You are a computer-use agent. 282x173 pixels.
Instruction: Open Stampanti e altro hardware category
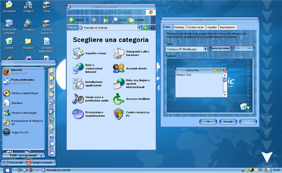[x=131, y=53]
